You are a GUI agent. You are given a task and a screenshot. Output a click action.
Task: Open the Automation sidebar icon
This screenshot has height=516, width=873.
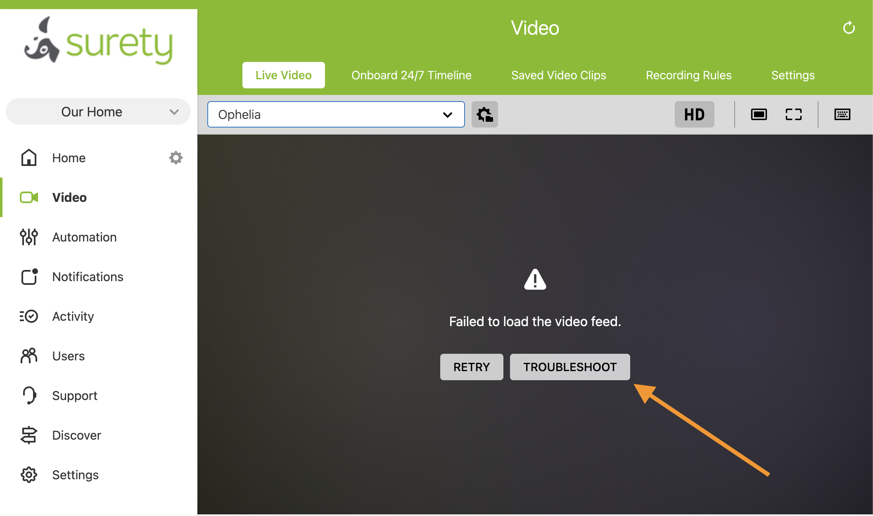tap(28, 237)
